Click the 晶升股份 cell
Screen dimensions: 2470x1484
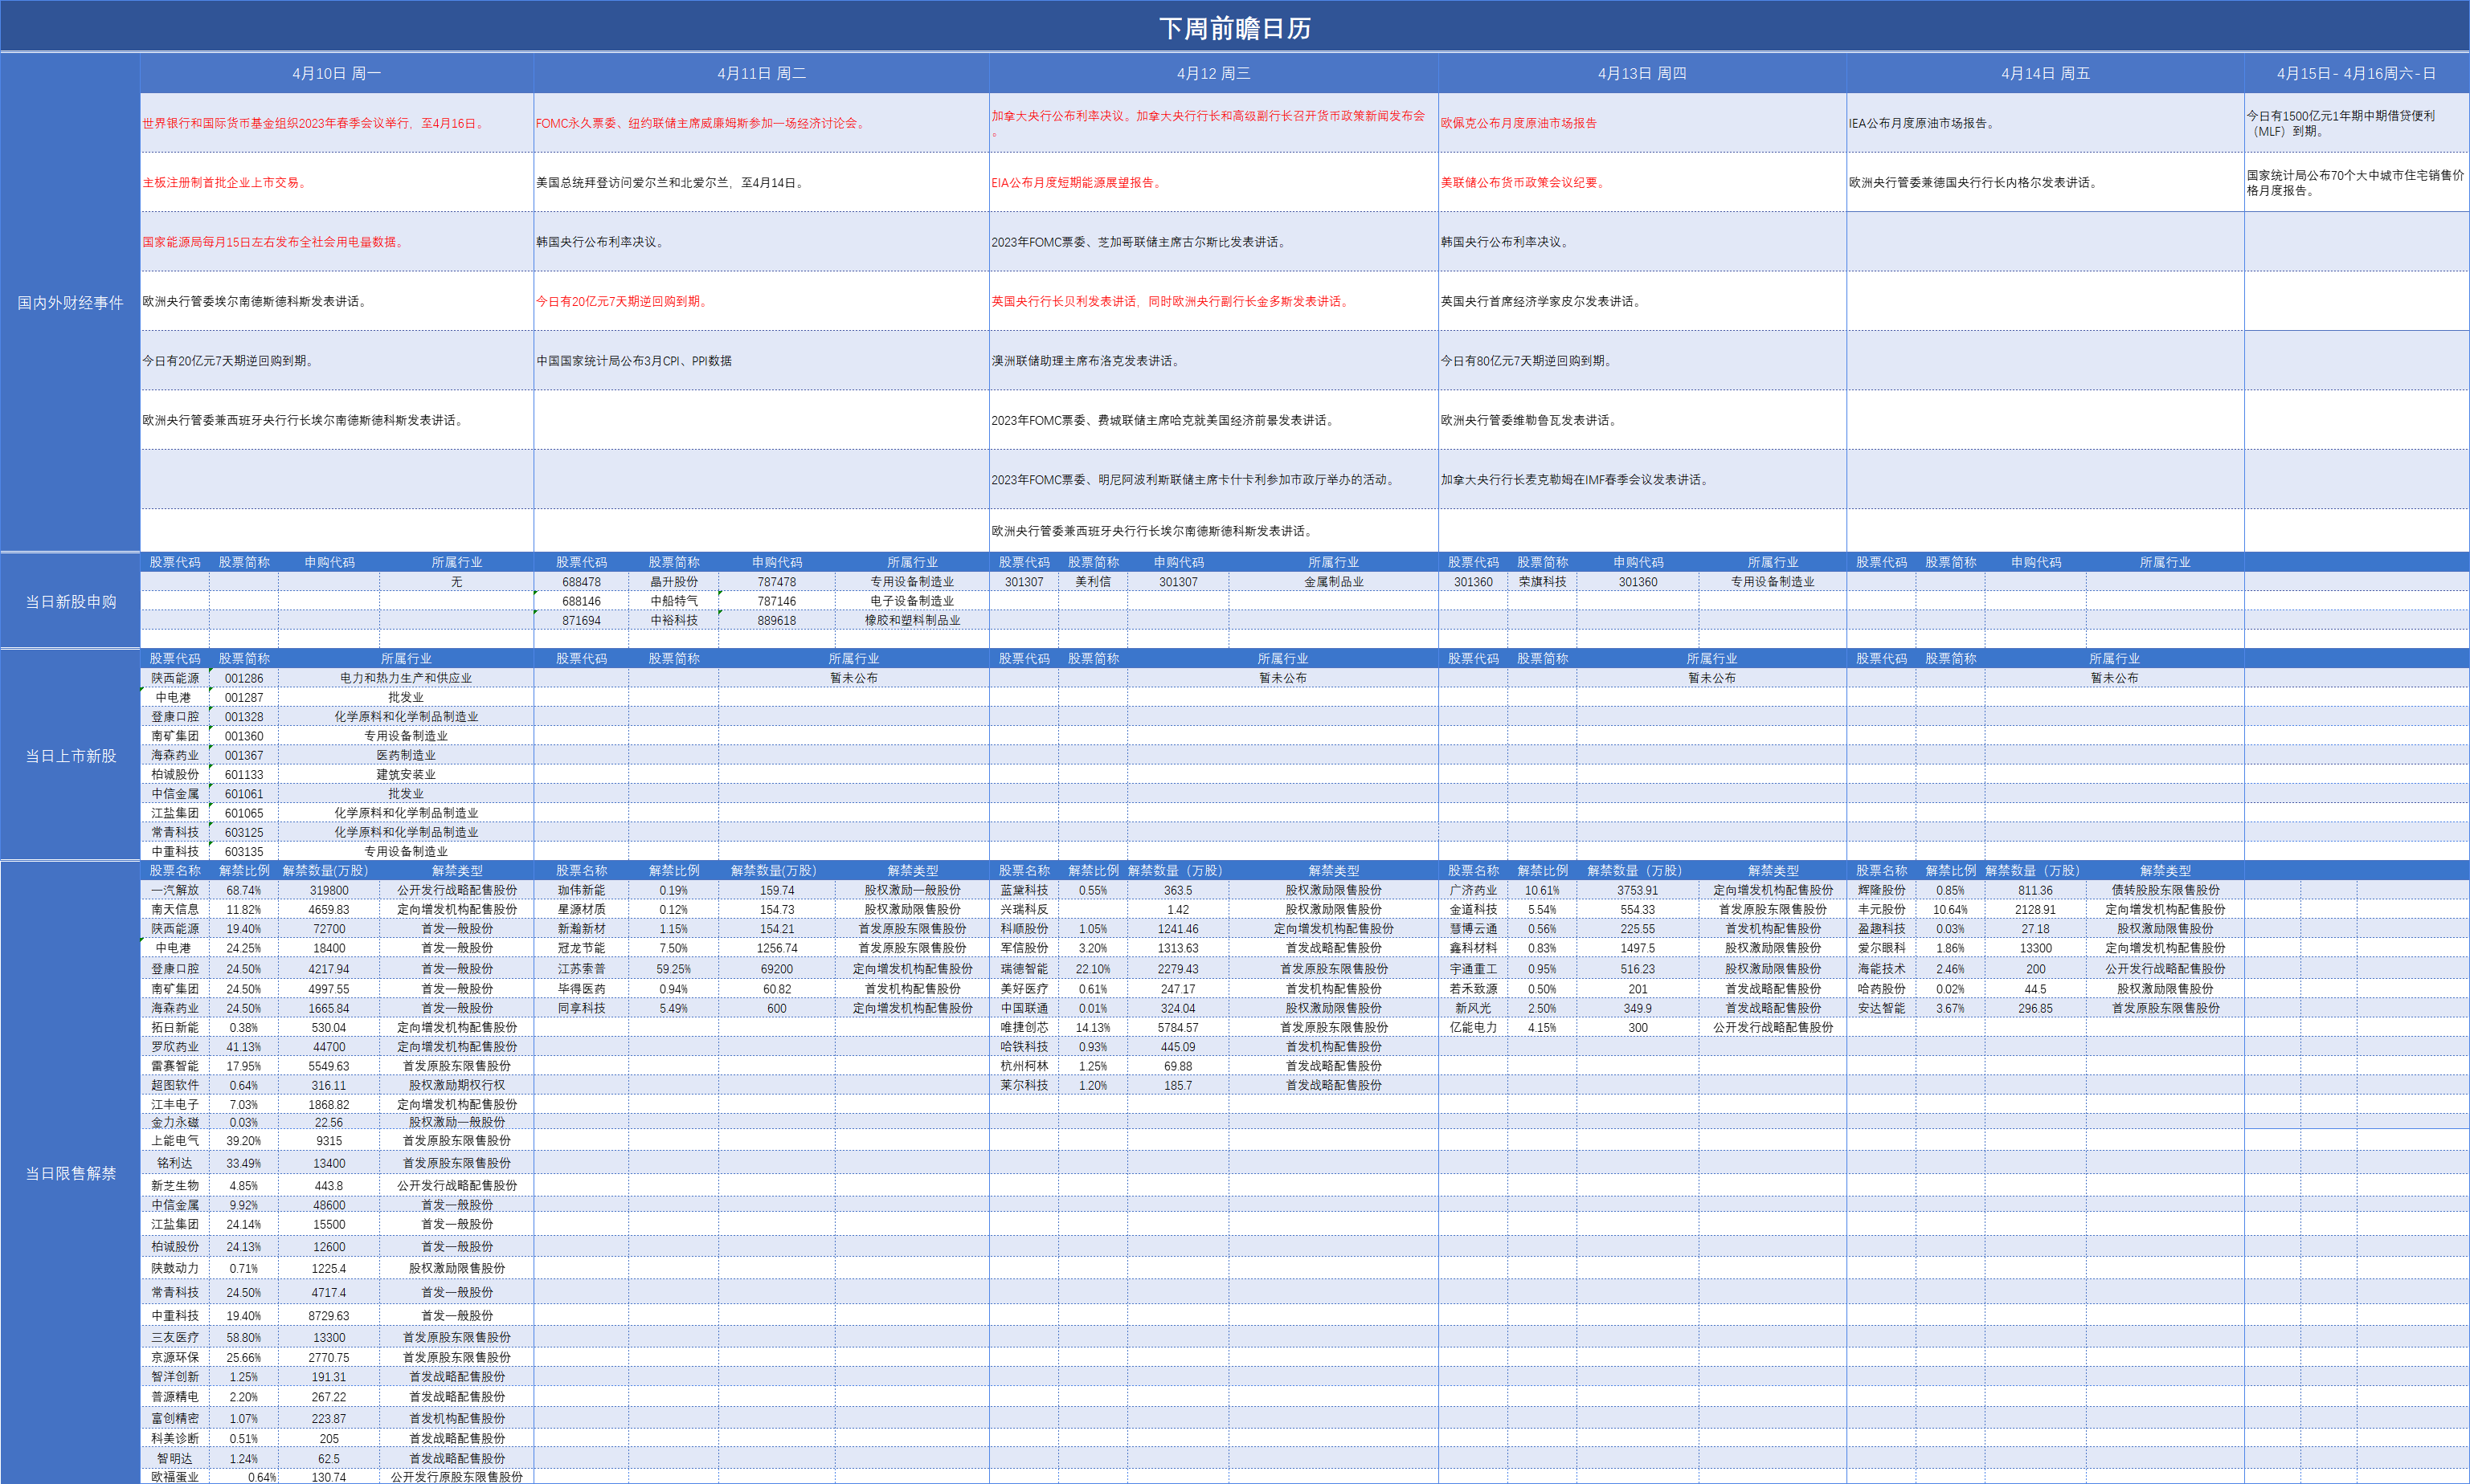[x=673, y=581]
